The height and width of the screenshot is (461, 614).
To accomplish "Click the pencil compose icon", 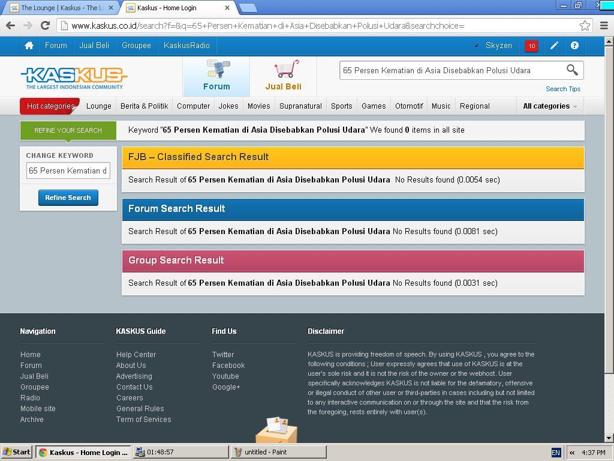I will 554,46.
